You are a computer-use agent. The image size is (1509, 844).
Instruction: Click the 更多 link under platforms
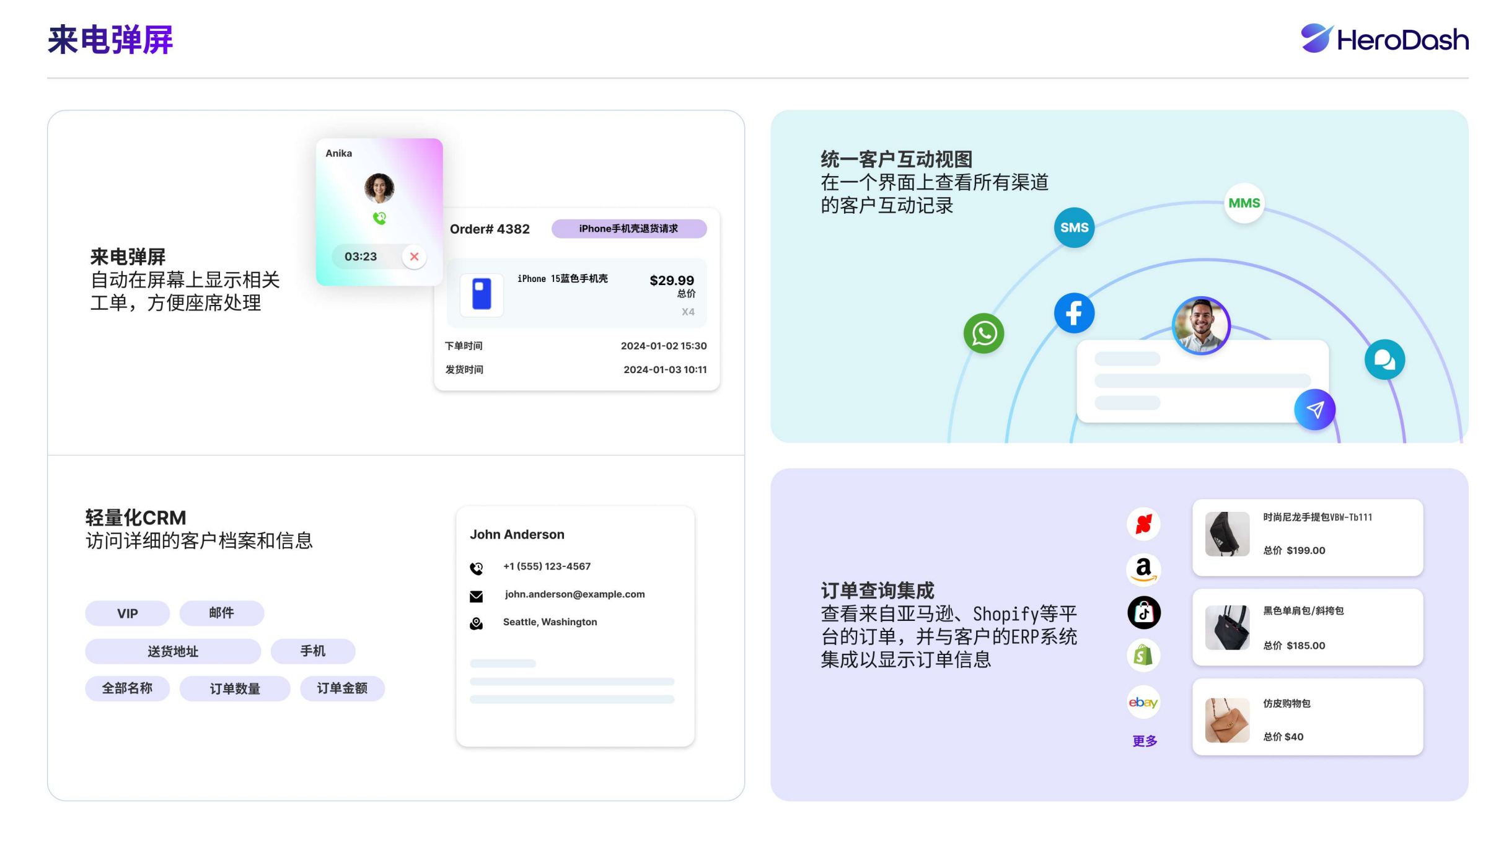point(1145,741)
